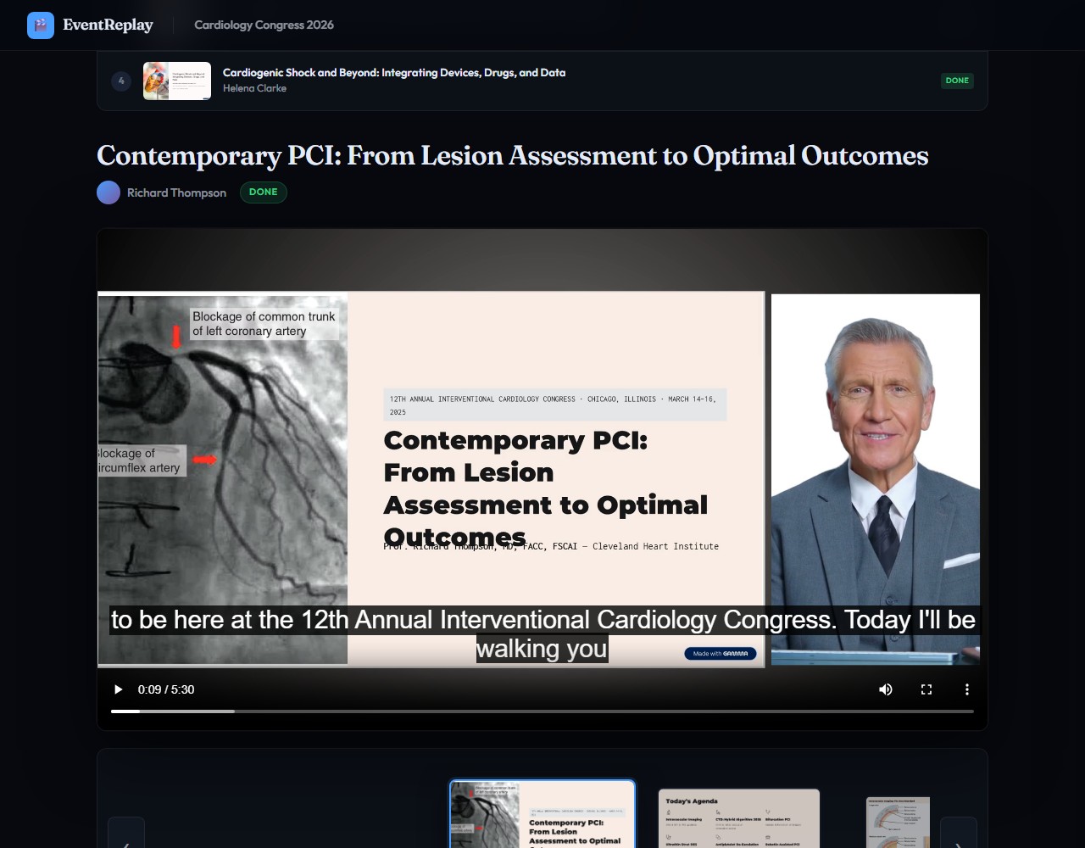1085x848 pixels.
Task: Click the Cardiogenic Shock session thumbnail image
Action: [176, 81]
